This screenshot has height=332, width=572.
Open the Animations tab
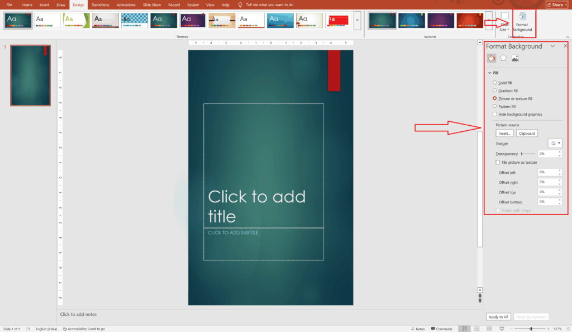coord(126,4)
